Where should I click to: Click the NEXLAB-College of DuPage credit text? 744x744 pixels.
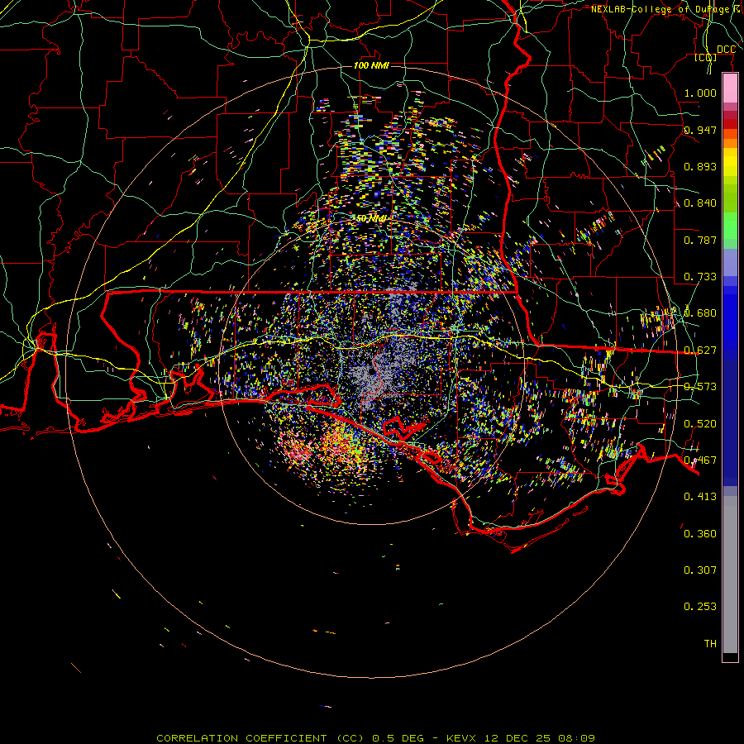tap(667, 9)
